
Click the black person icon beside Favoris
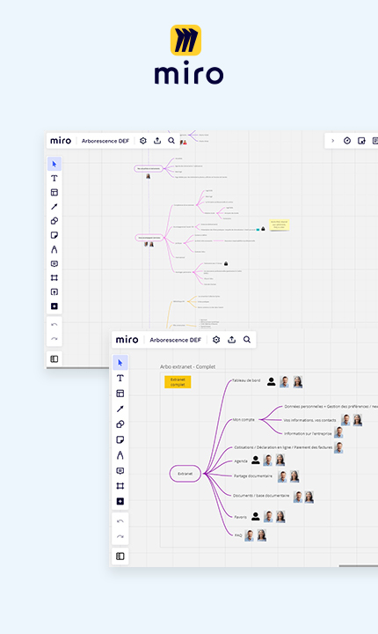(x=255, y=516)
